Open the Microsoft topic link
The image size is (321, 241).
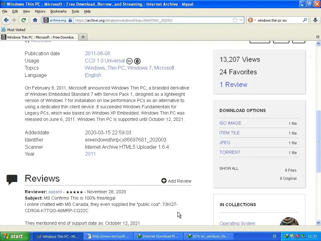(x=164, y=68)
